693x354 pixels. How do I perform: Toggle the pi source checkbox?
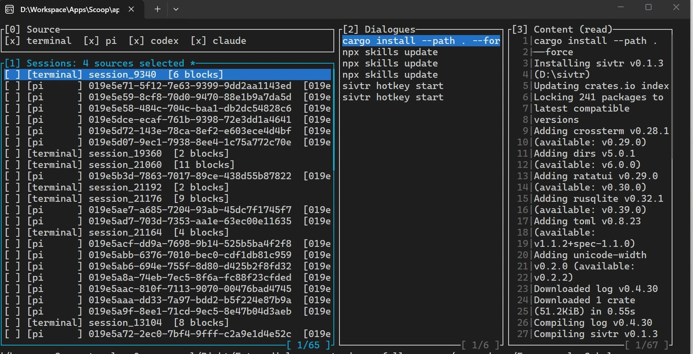[x=91, y=41]
